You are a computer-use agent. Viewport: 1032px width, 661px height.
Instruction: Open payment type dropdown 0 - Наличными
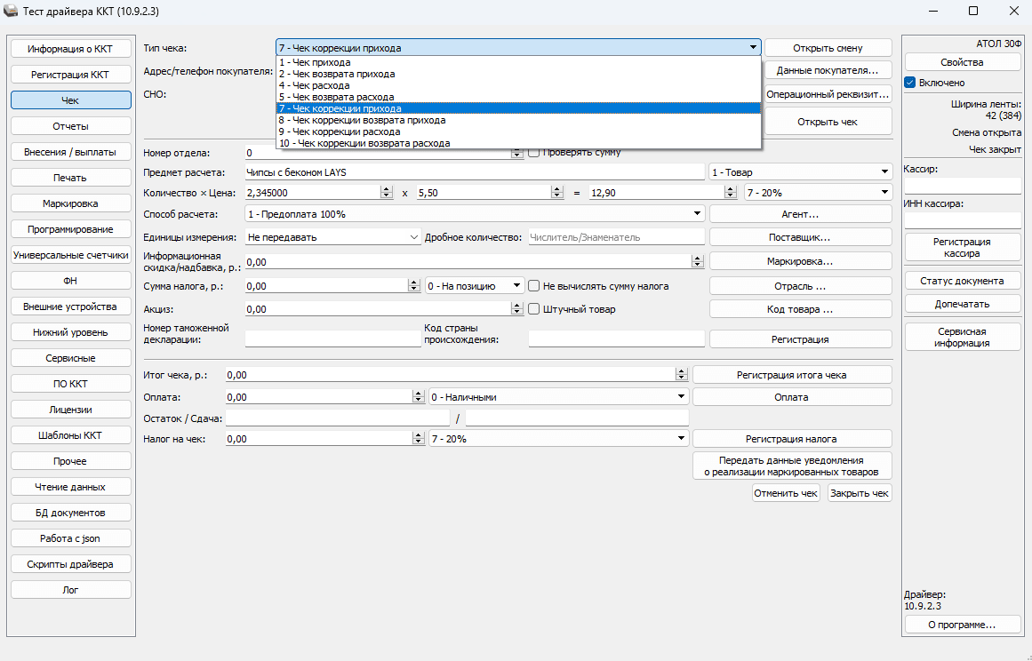click(x=681, y=397)
